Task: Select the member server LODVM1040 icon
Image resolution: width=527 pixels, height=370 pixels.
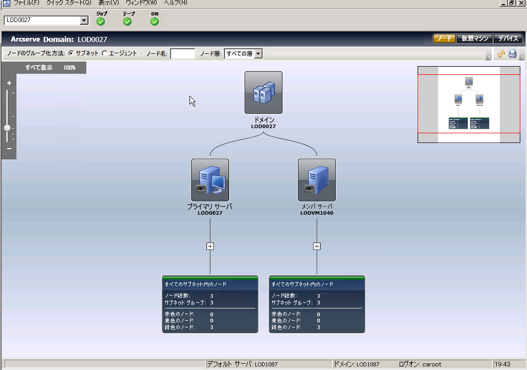Action: (x=317, y=180)
